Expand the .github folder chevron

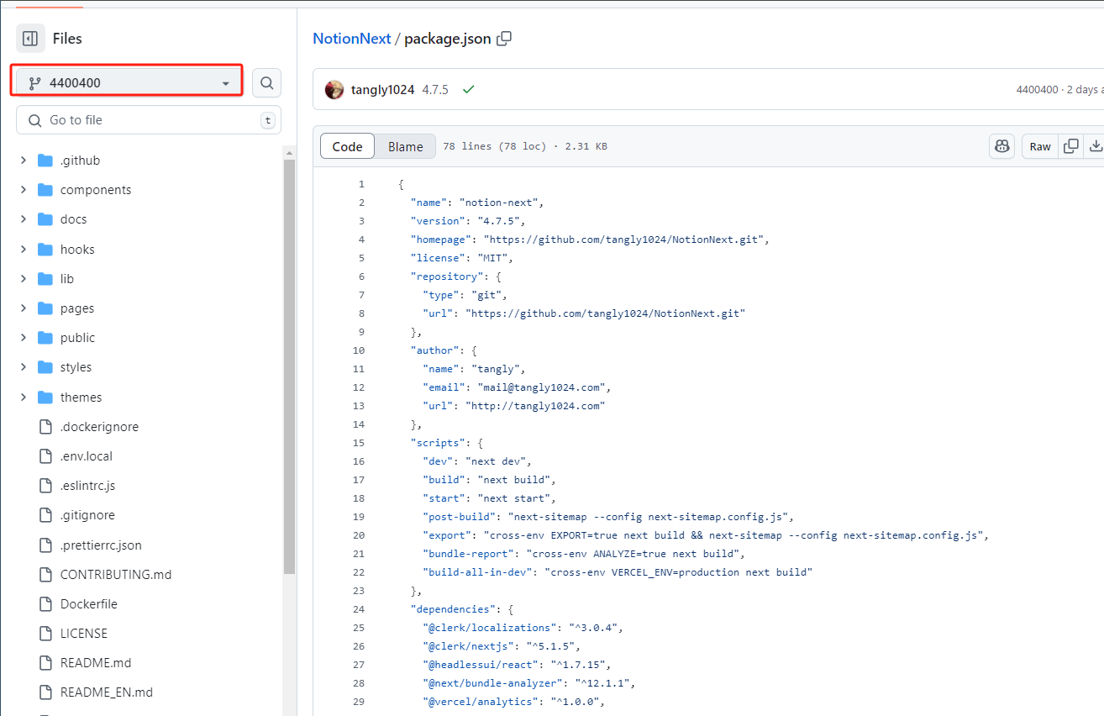click(x=24, y=161)
